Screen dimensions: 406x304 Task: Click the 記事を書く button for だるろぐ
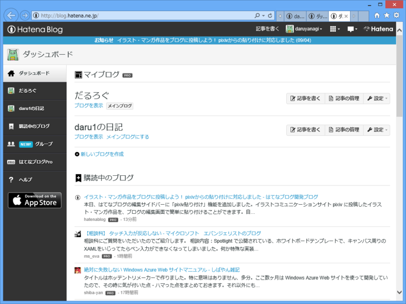pos(306,98)
